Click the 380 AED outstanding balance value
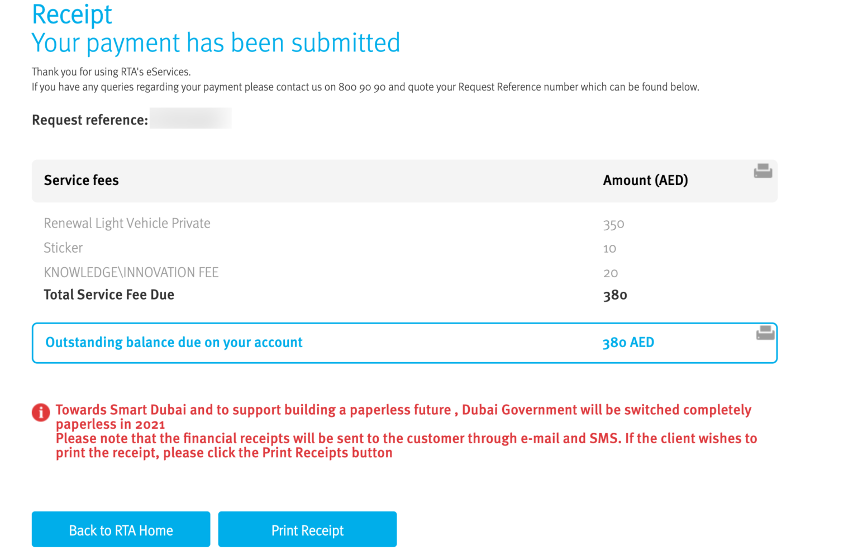 point(628,343)
